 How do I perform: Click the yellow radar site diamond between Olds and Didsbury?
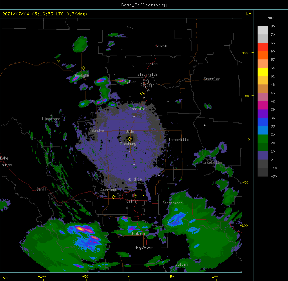pos(130,139)
